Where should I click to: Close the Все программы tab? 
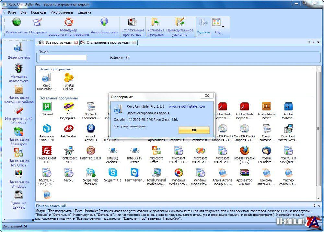[76, 42]
